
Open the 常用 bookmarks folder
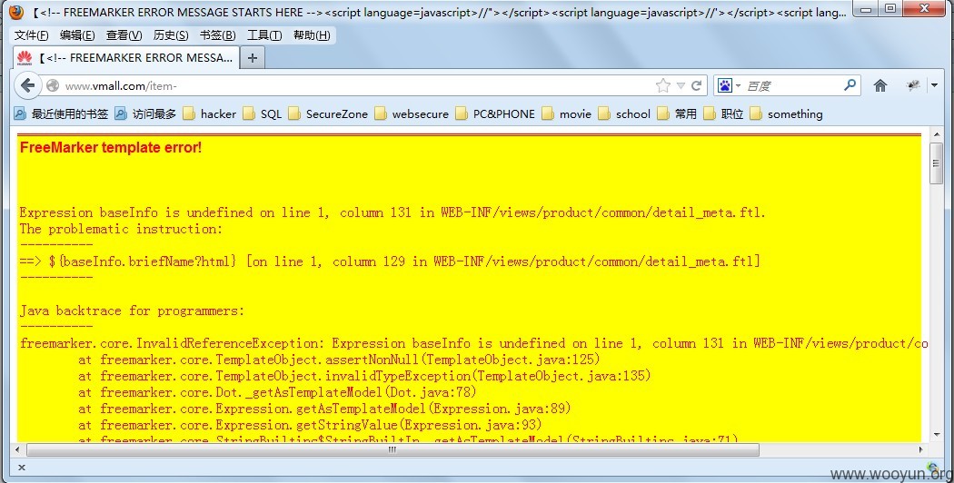point(677,113)
